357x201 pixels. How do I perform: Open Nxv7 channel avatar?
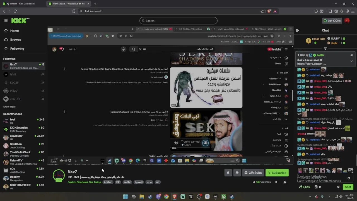tap(59, 175)
